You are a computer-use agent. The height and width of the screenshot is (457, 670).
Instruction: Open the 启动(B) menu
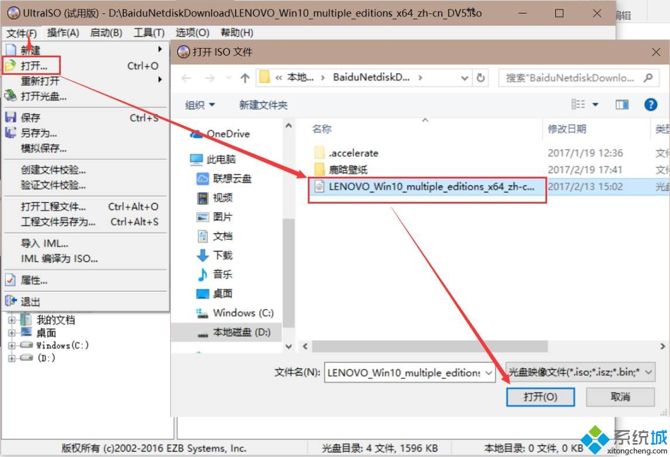(x=106, y=33)
